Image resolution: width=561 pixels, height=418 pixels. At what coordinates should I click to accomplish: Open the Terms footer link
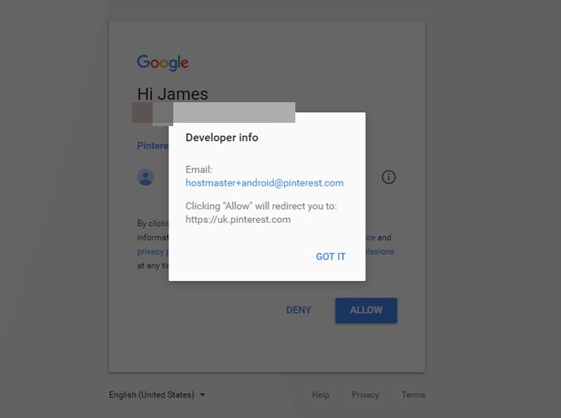tap(413, 395)
